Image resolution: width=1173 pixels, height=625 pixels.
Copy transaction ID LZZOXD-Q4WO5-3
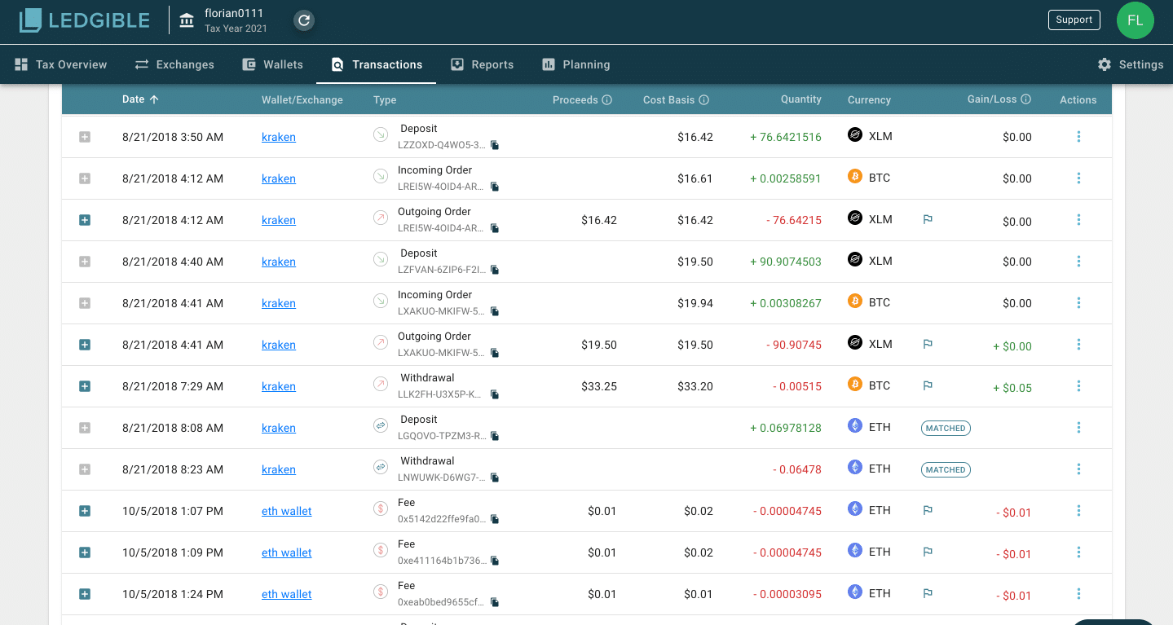point(495,146)
